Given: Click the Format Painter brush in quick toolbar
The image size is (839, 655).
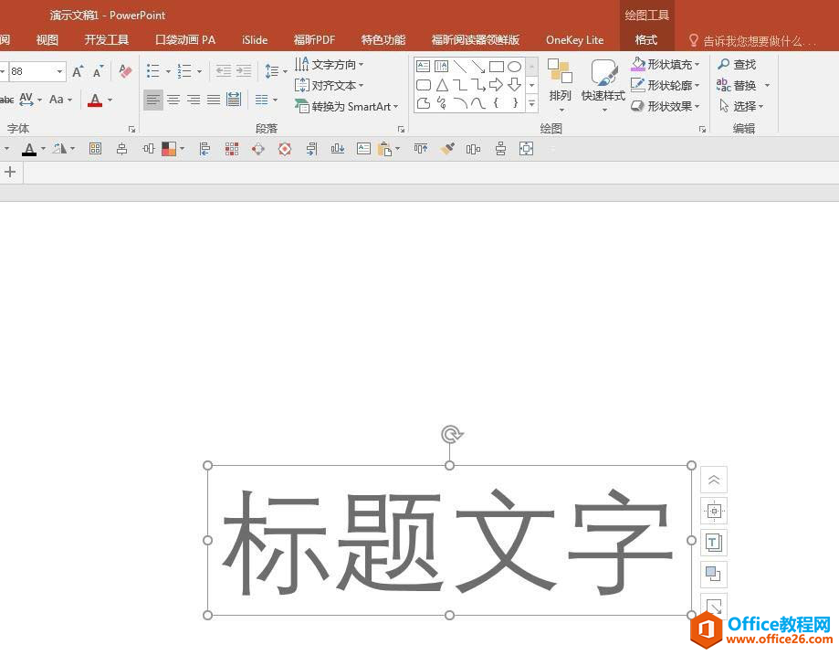Looking at the screenshot, I should pos(446,149).
